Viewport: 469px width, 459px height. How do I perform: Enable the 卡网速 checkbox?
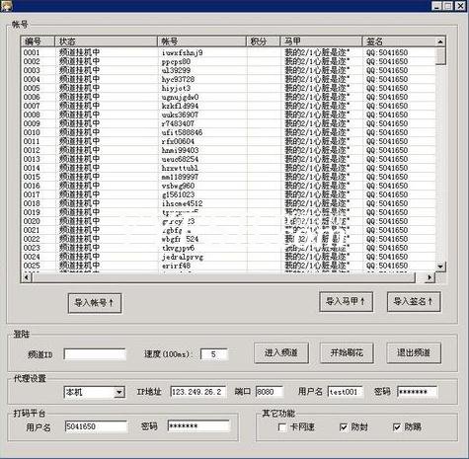[282, 427]
